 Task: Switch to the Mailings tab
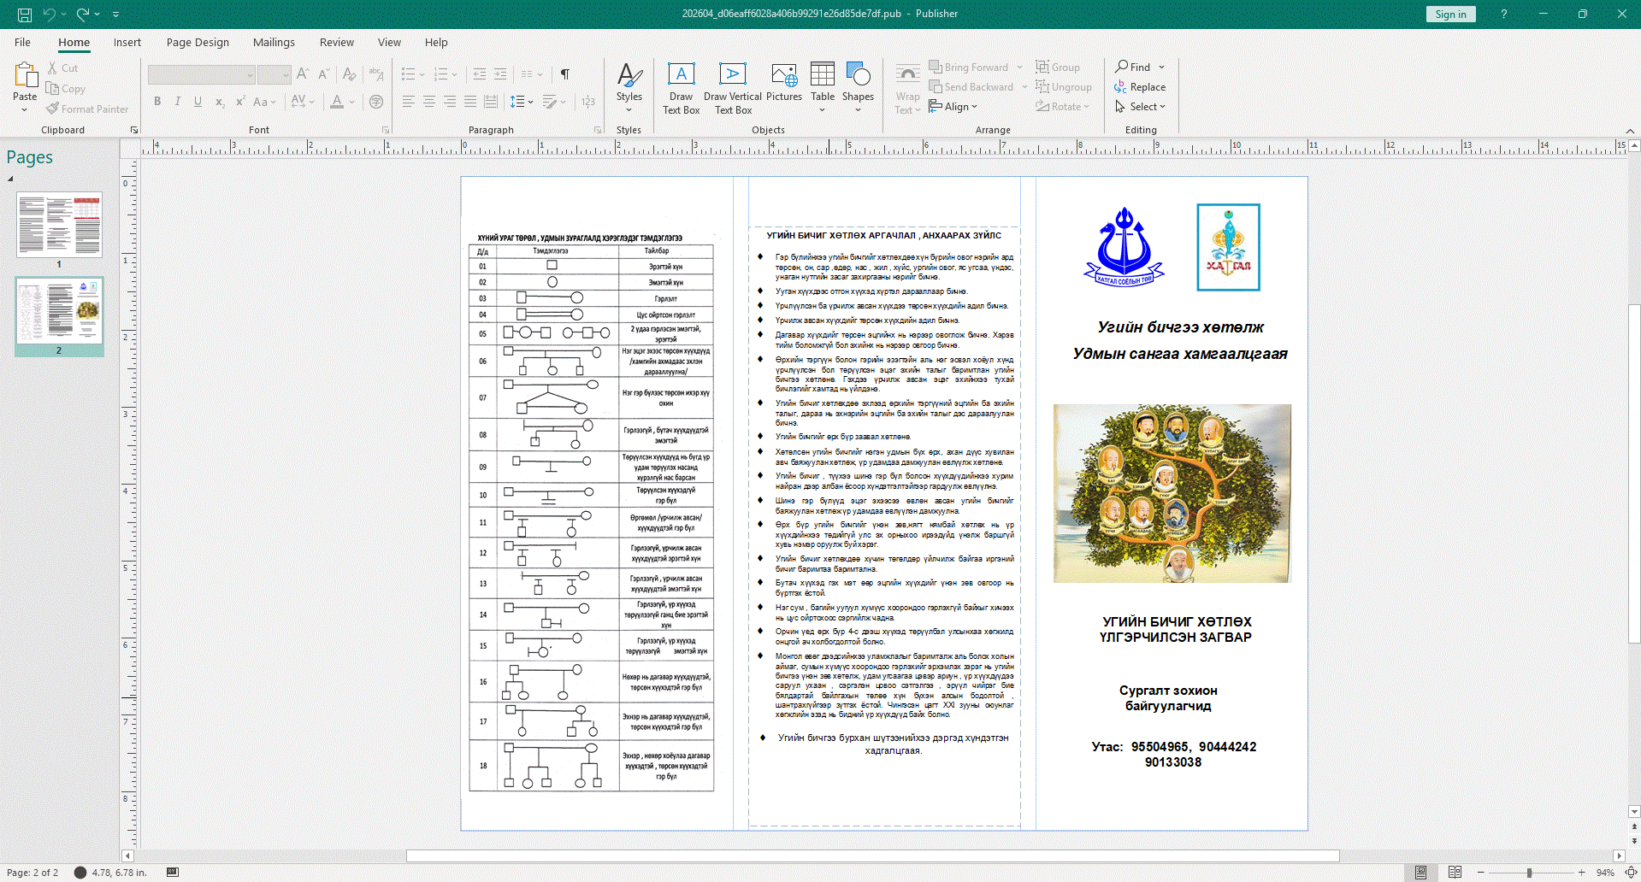[x=274, y=42]
